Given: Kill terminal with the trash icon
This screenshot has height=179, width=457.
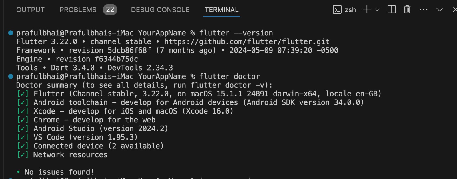Looking at the screenshot, I should point(407,9).
